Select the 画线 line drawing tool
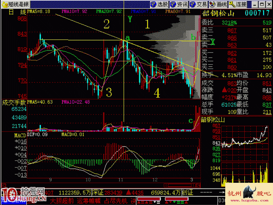This screenshot has height=205, width=273. click(218, 4)
